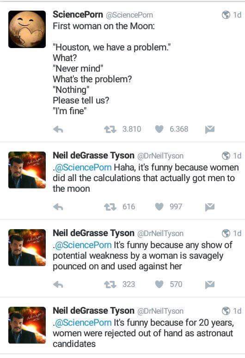Retweet the tweet showing 616 retweets
The image size is (245, 358).
[x=110, y=207]
